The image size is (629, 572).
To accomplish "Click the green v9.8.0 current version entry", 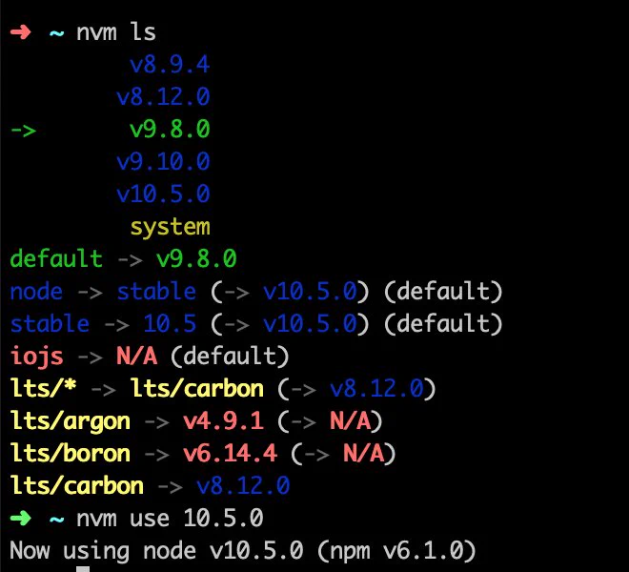I will [x=170, y=130].
